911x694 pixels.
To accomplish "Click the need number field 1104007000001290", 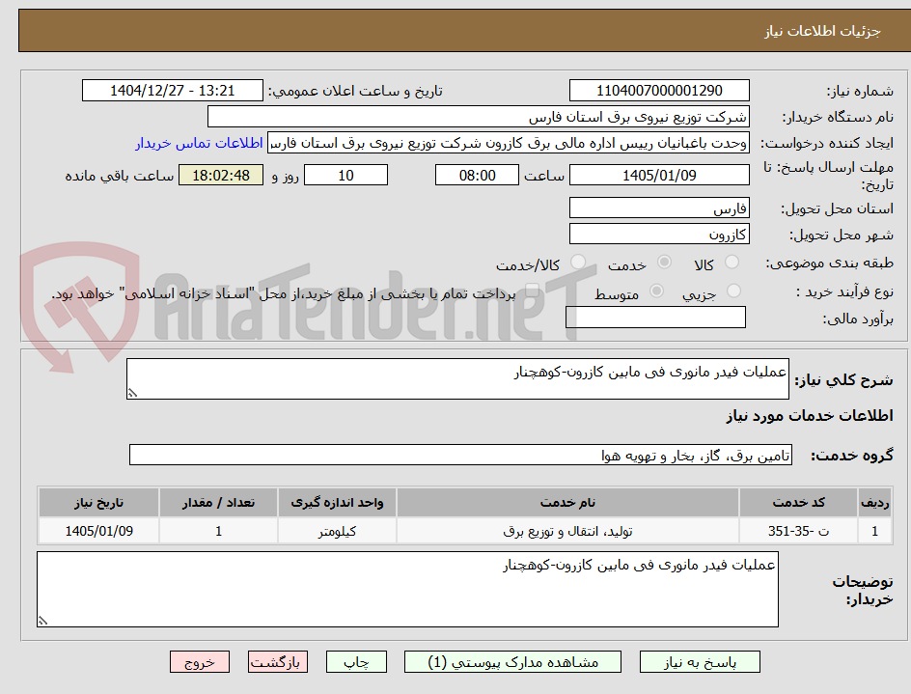I will click(659, 91).
